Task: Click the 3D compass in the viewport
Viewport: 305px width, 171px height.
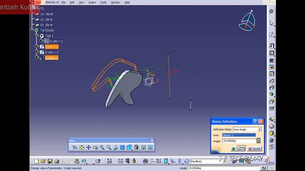Action: pyautogui.click(x=247, y=21)
